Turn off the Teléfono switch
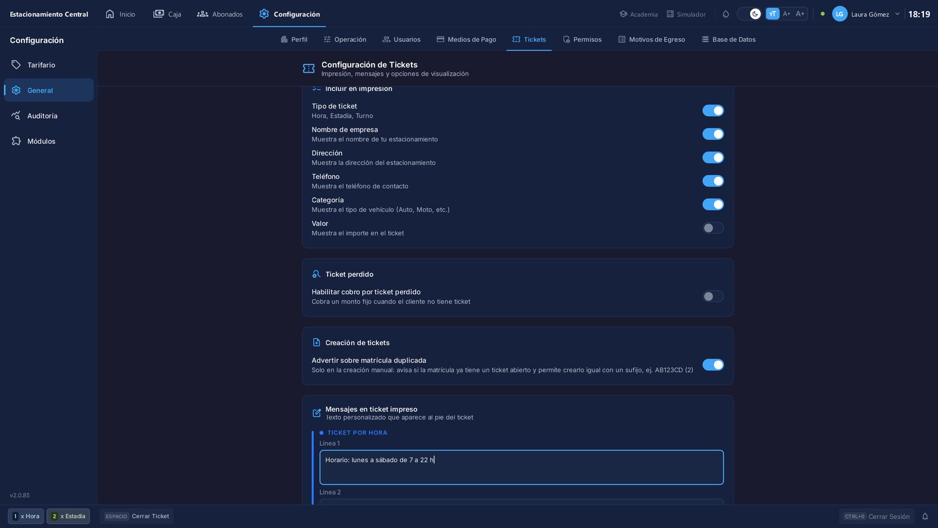This screenshot has height=528, width=938. coord(713,181)
